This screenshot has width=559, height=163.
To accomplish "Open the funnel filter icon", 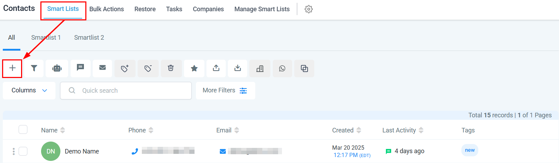I will point(34,68).
